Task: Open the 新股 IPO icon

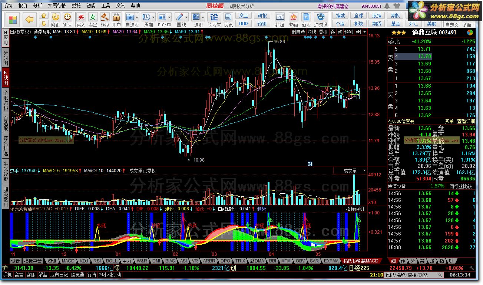Action: tap(306, 17)
